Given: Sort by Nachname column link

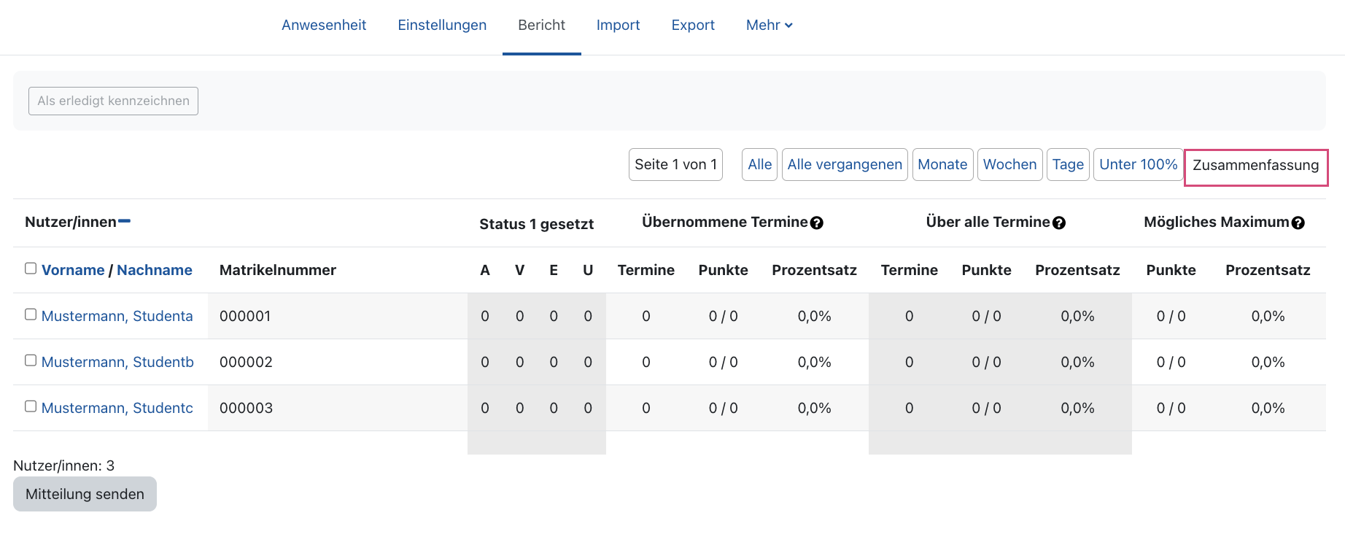Looking at the screenshot, I should click(x=155, y=270).
